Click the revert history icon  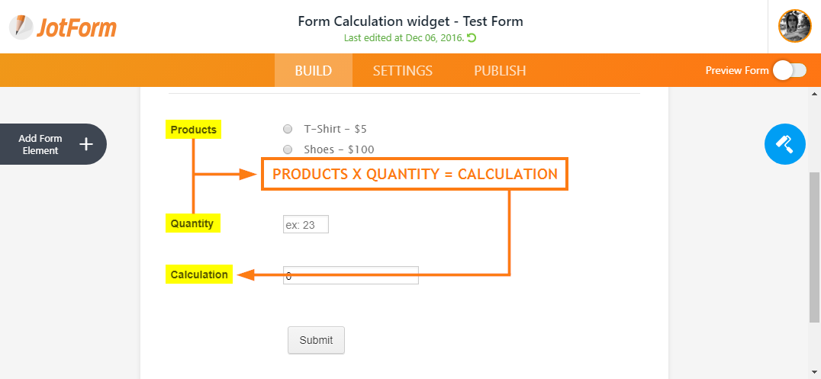click(x=472, y=38)
